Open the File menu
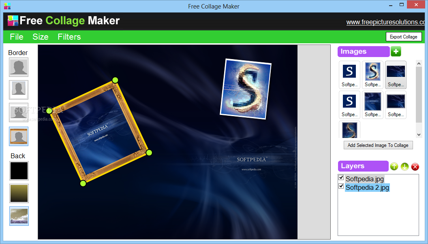 pos(17,37)
